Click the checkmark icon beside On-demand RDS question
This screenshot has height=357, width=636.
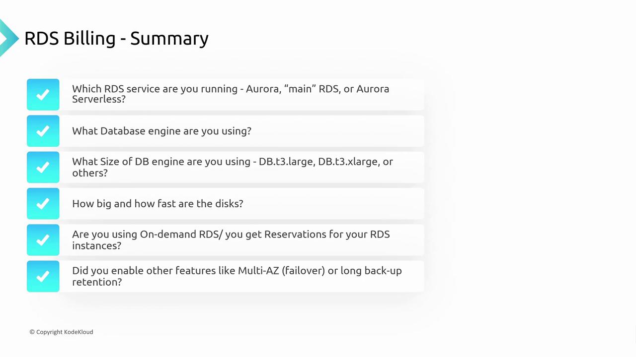click(x=43, y=240)
